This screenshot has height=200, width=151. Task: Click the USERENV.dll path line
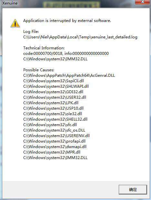click(56, 136)
